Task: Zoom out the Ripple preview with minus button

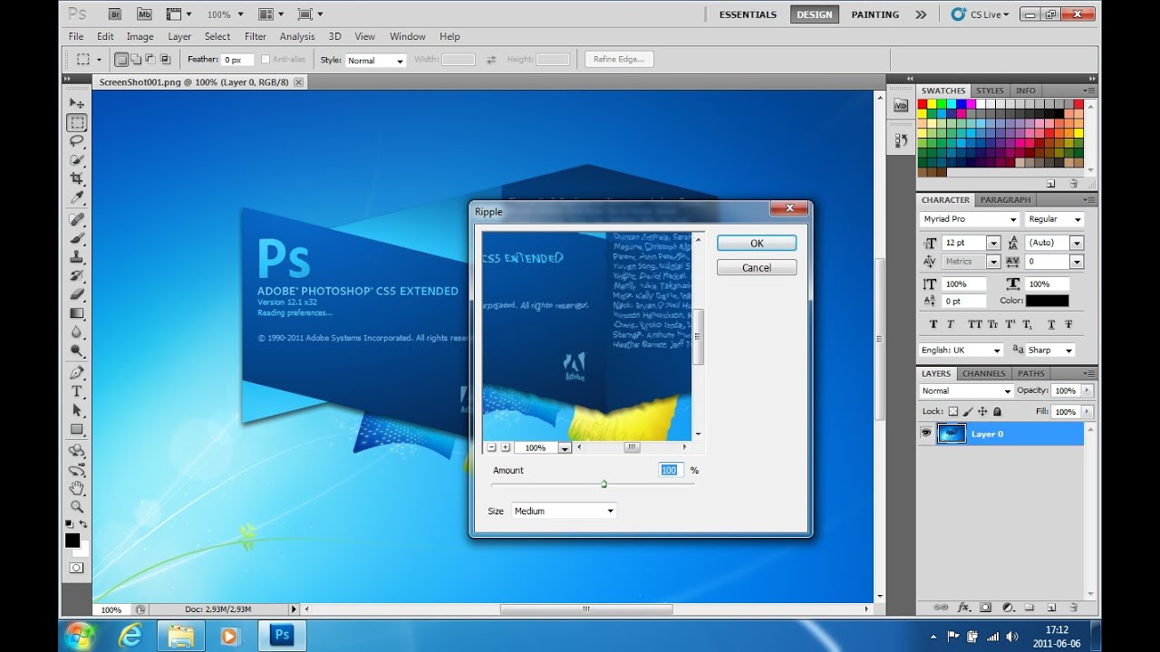Action: 491,447
